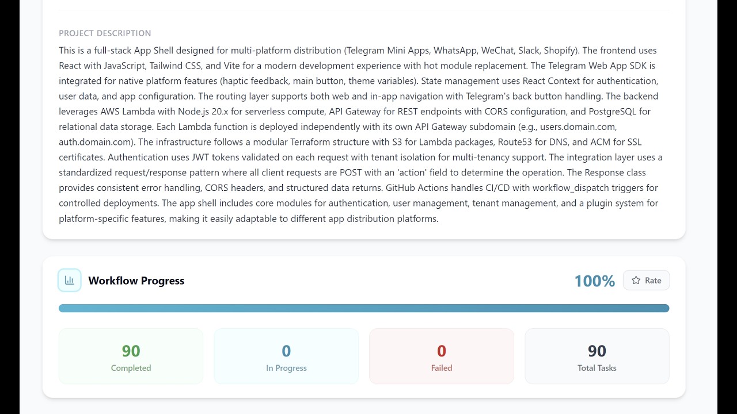Screen dimensions: 737x414
Task: Click the Total Tasks count of 90
Action: (x=597, y=351)
